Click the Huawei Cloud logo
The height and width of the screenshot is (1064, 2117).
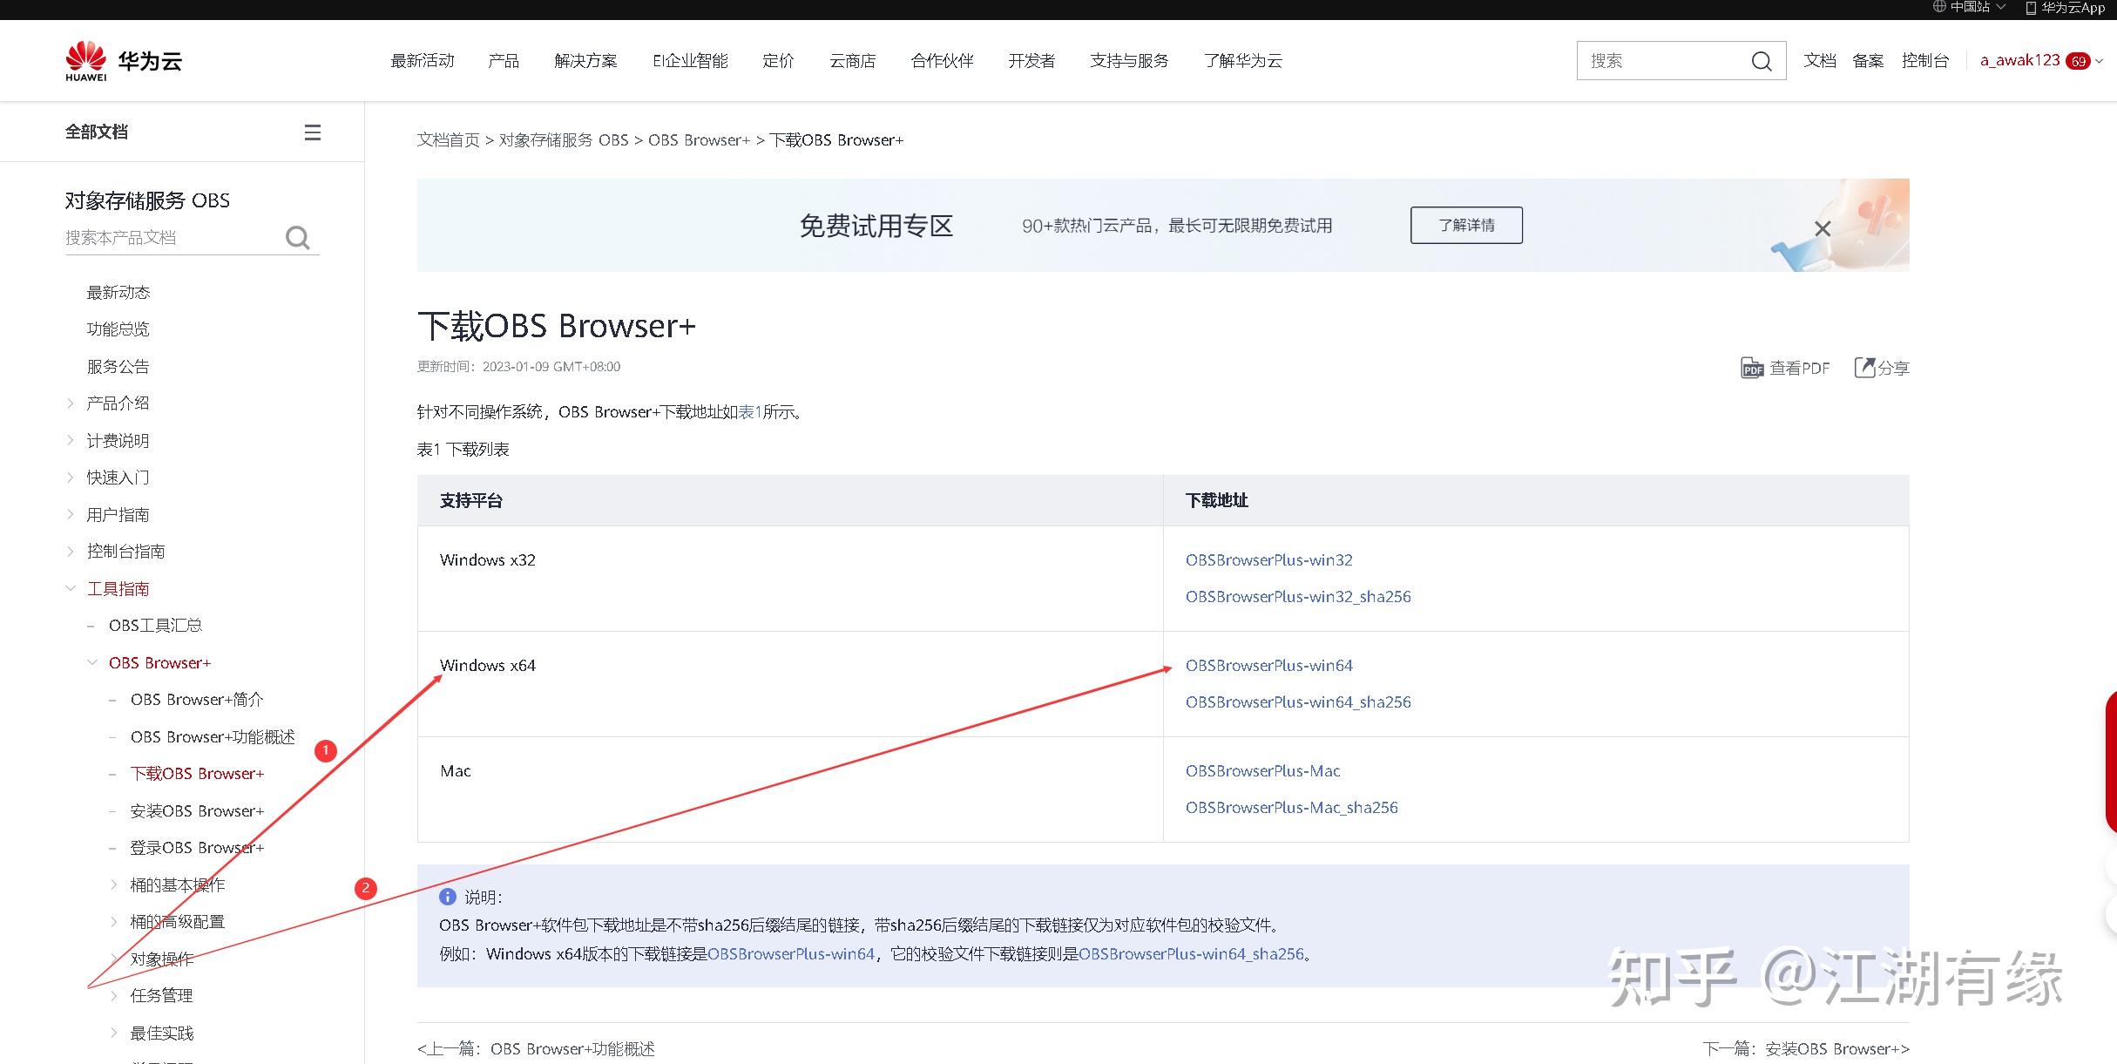[122, 60]
